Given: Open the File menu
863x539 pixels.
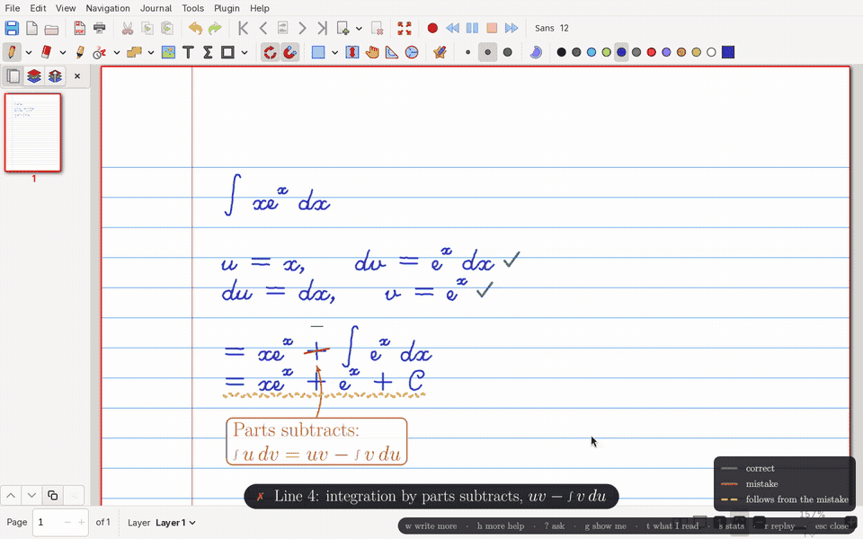Looking at the screenshot, I should [12, 8].
